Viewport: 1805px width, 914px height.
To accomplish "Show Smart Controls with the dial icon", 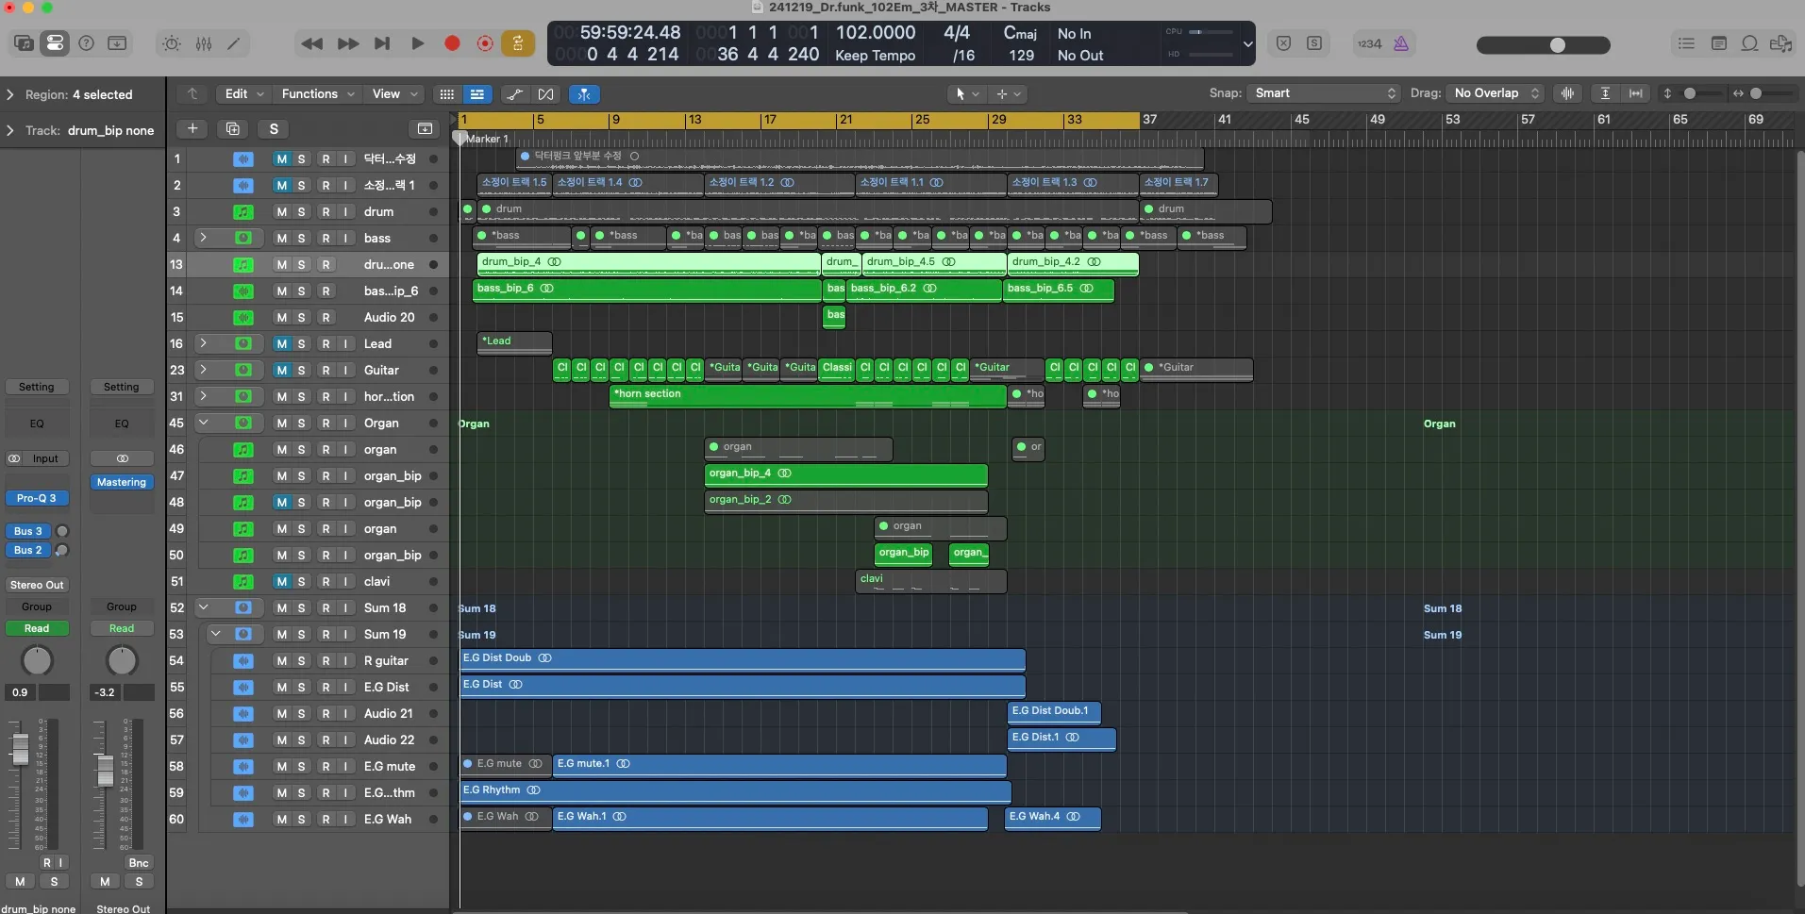I will coord(171,43).
